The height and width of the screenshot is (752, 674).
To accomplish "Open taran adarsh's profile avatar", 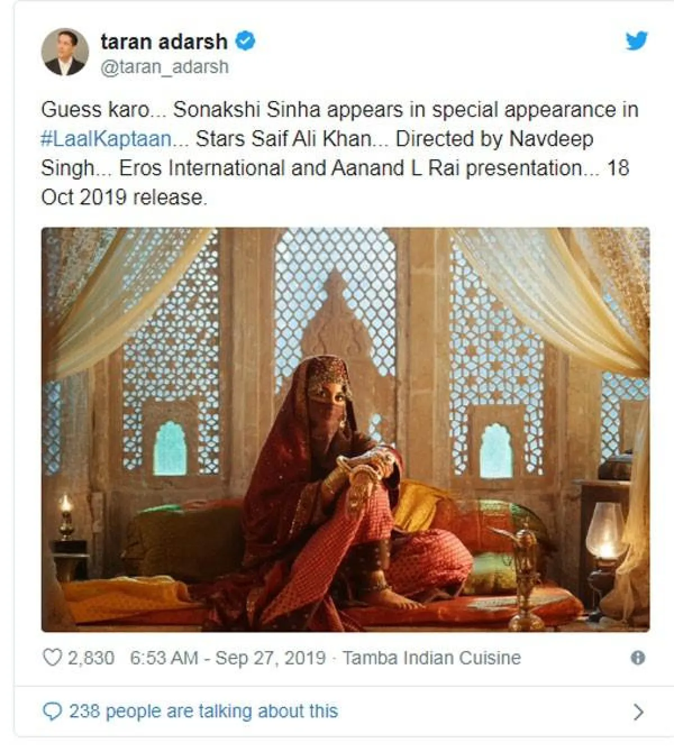I will (x=65, y=52).
